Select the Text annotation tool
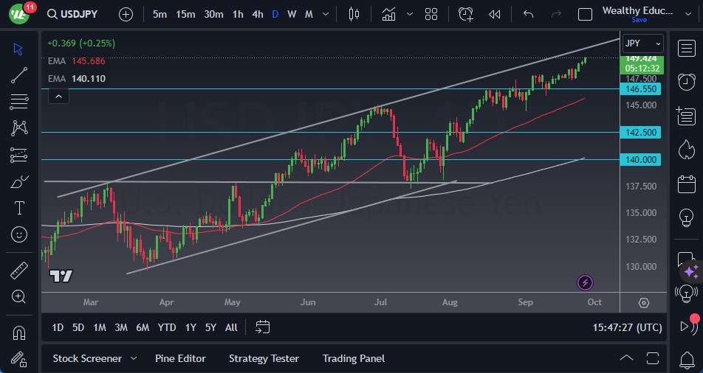The image size is (703, 373). point(20,208)
